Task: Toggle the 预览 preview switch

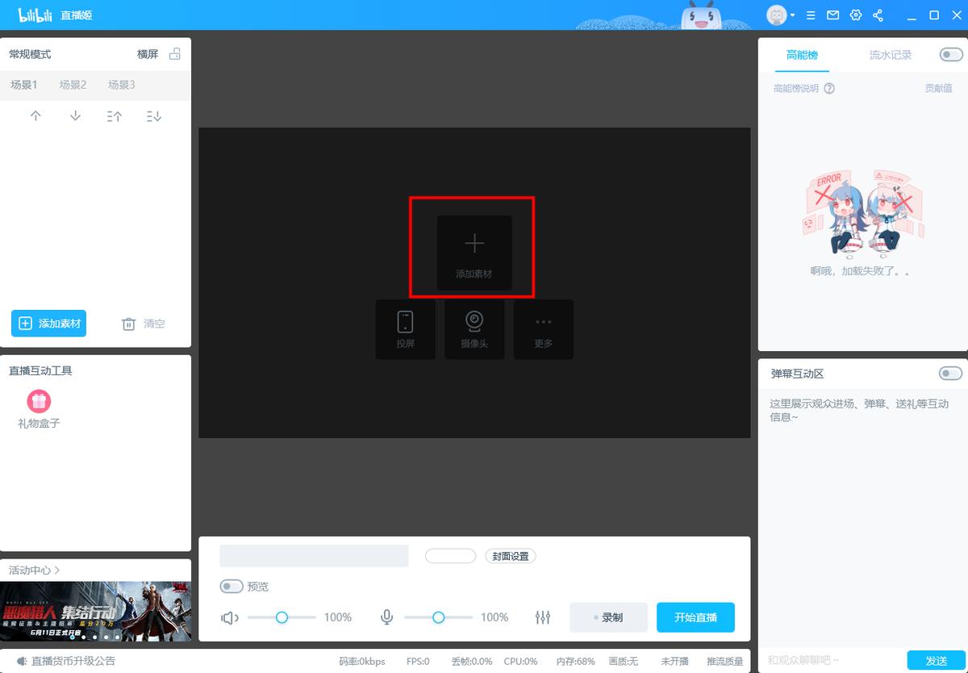Action: pyautogui.click(x=232, y=587)
